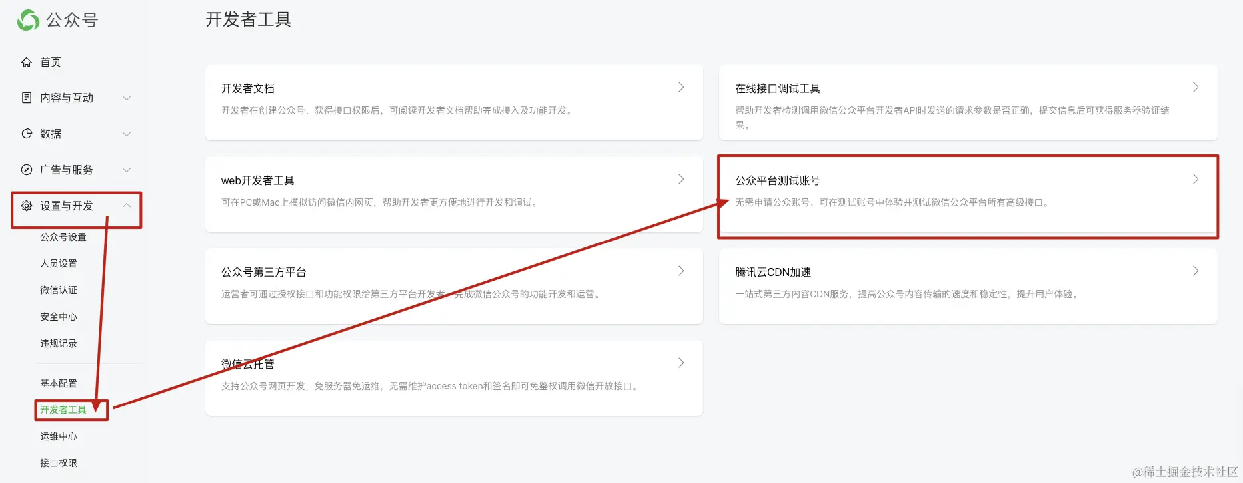Open 微信认证 submenu item
The height and width of the screenshot is (483, 1243).
(x=59, y=290)
